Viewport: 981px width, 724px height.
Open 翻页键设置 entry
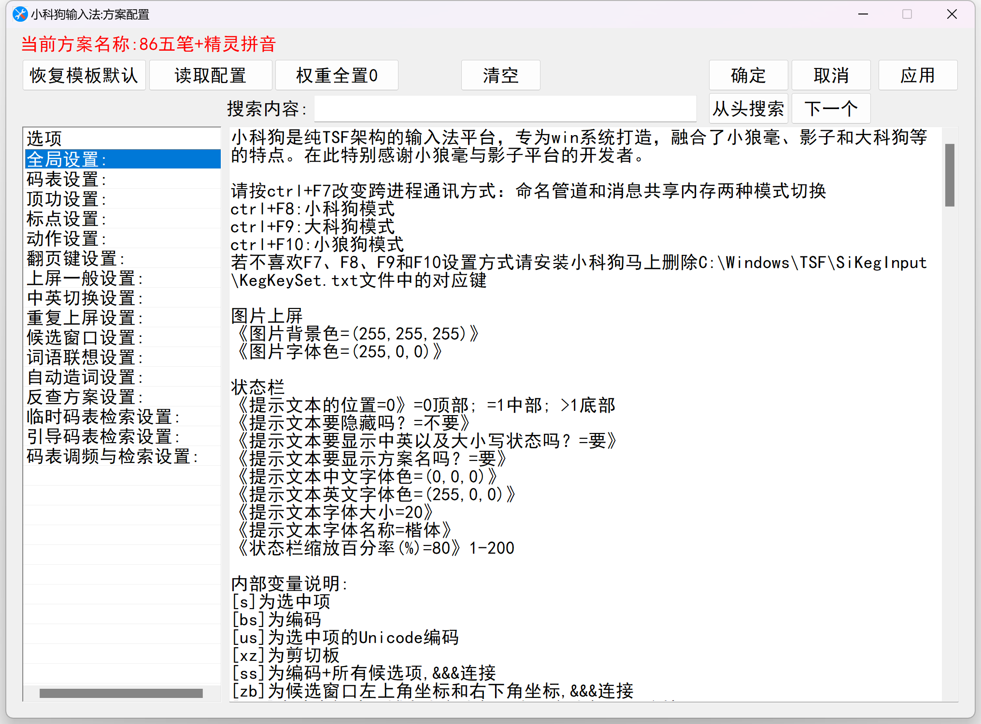[x=122, y=258]
